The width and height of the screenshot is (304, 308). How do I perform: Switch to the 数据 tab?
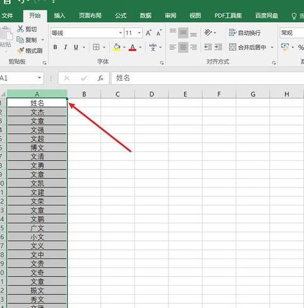pos(146,16)
